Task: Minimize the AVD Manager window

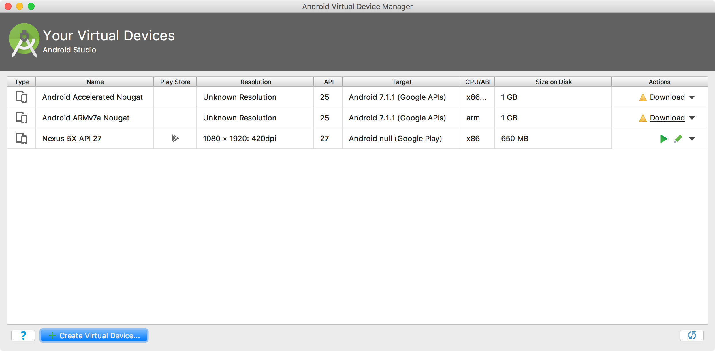Action: [x=20, y=6]
